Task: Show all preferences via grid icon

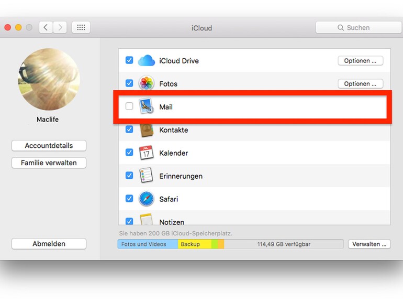Action: click(81, 27)
